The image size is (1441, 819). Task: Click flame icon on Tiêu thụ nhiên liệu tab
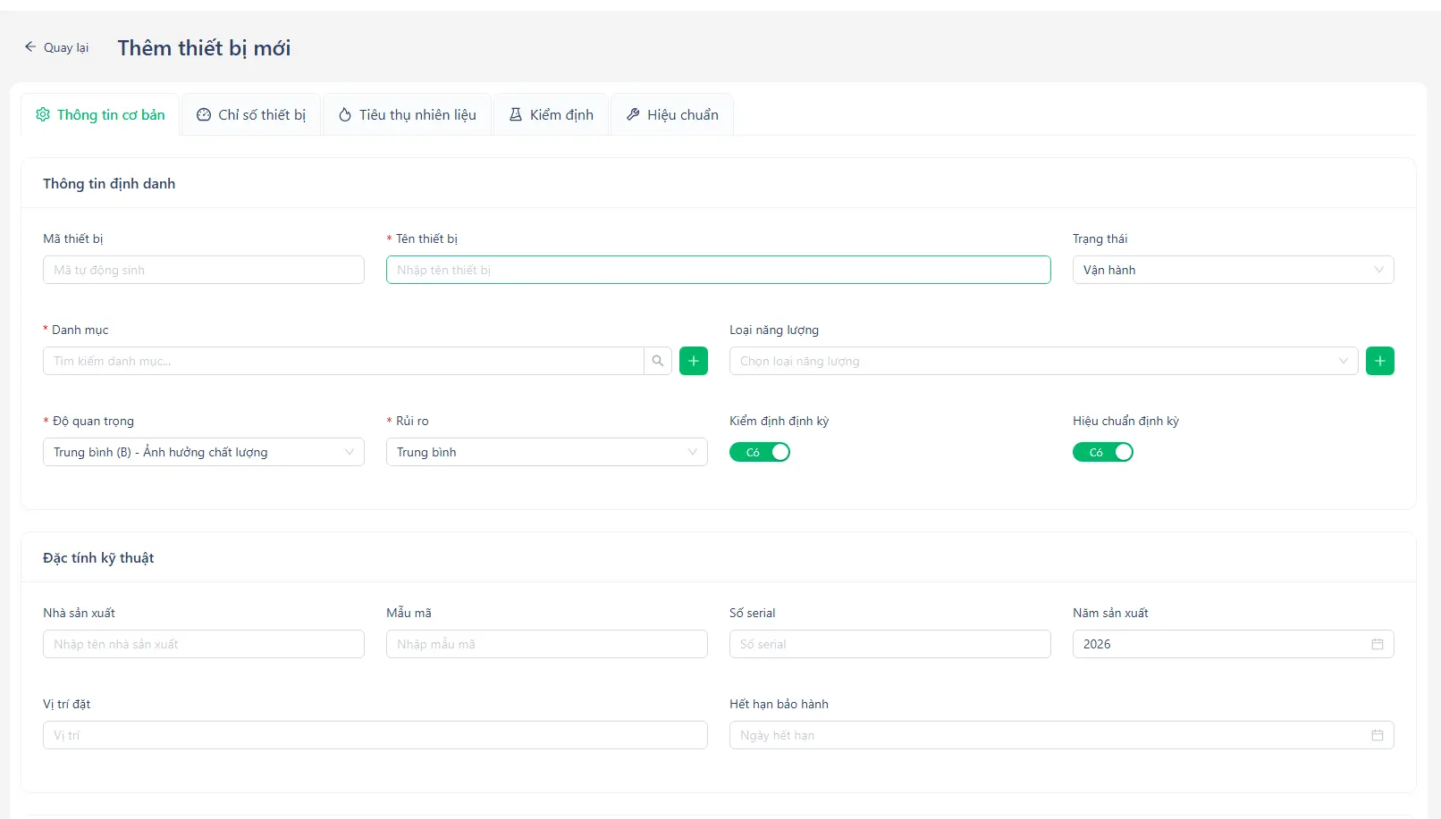[x=345, y=114]
